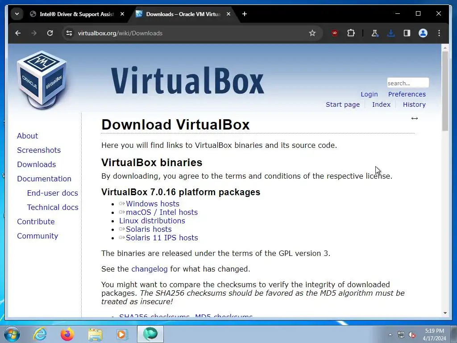457x343 pixels.
Task: Reload the VirtualBox downloads page
Action: pos(50,33)
